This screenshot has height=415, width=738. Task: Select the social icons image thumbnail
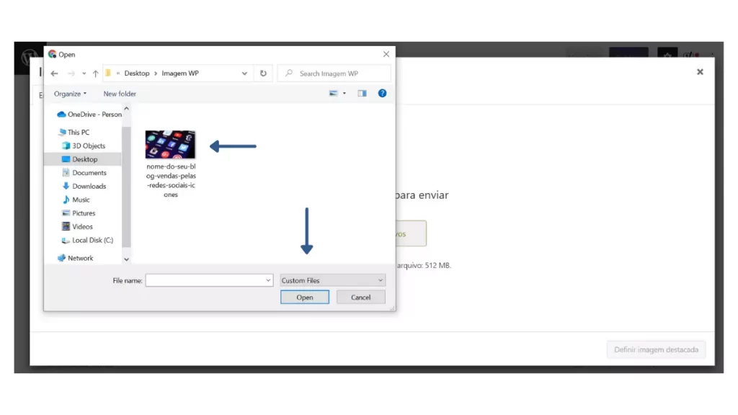(170, 144)
